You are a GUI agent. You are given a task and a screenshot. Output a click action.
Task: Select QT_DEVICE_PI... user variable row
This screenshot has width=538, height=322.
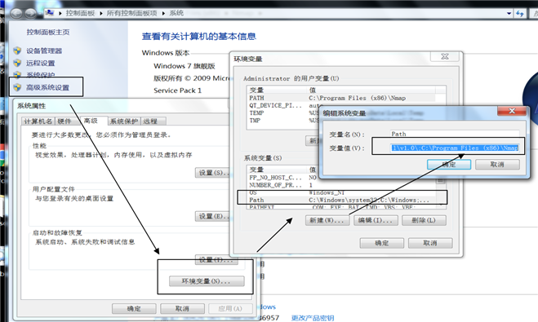pos(282,105)
